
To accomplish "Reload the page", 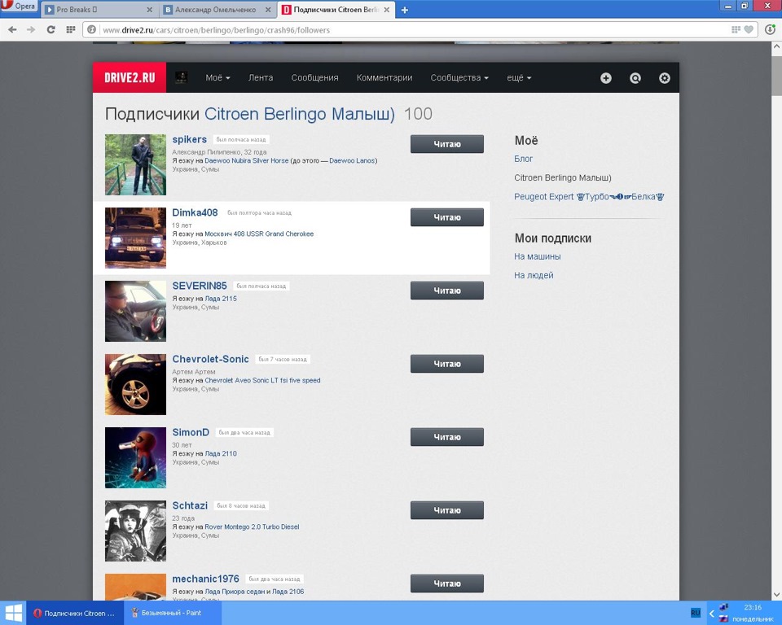I will click(51, 29).
